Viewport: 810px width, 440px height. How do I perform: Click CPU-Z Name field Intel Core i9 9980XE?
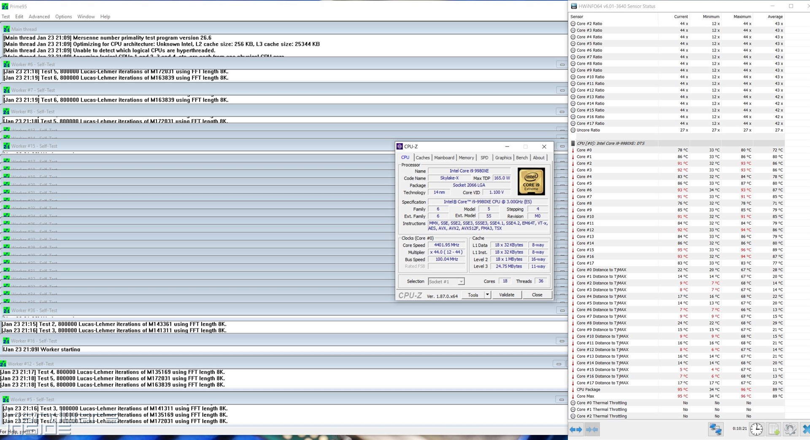(469, 171)
